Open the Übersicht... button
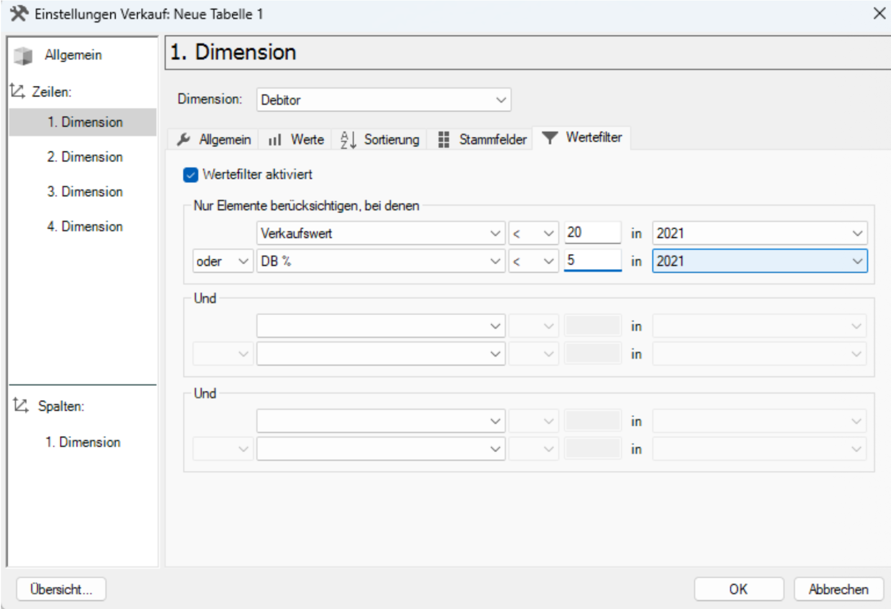The width and height of the screenshot is (891, 609). pyautogui.click(x=61, y=589)
